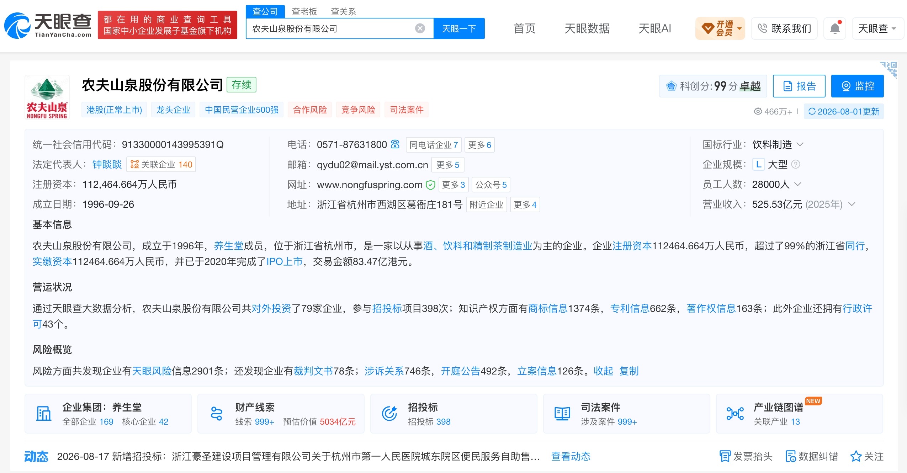Viewport: 907px width, 473px height.
Task: Click the 联系我们 button
Action: pyautogui.click(x=784, y=28)
